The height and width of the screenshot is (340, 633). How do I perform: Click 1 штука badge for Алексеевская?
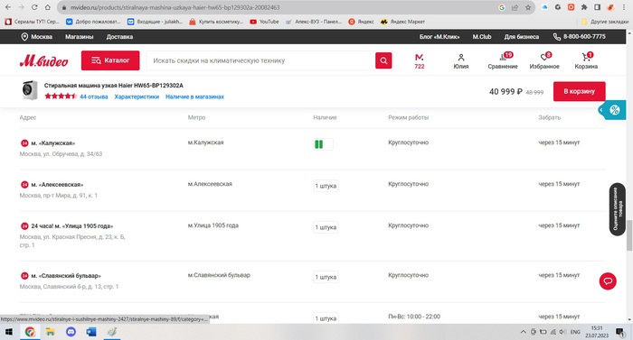click(326, 186)
